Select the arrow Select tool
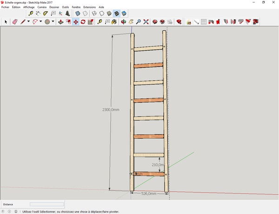The height and width of the screenshot is (214, 279). pos(6,21)
